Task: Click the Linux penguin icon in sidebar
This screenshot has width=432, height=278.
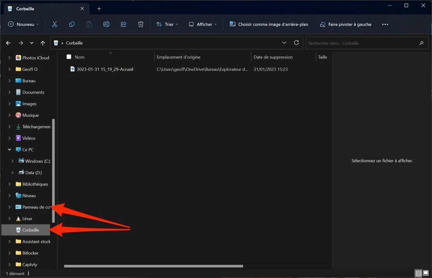Action: pyautogui.click(x=18, y=219)
